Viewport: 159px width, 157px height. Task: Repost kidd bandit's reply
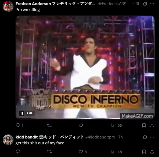point(49,152)
